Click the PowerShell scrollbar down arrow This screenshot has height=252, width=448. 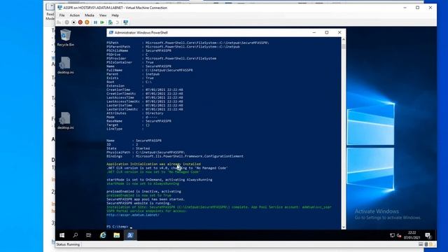point(344,227)
